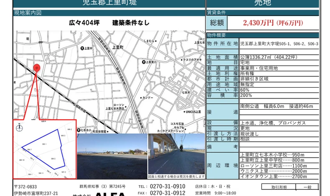This screenshot has width=330, height=196.
Task: Click the 相談 delivery timing value
Action: tap(245, 139)
